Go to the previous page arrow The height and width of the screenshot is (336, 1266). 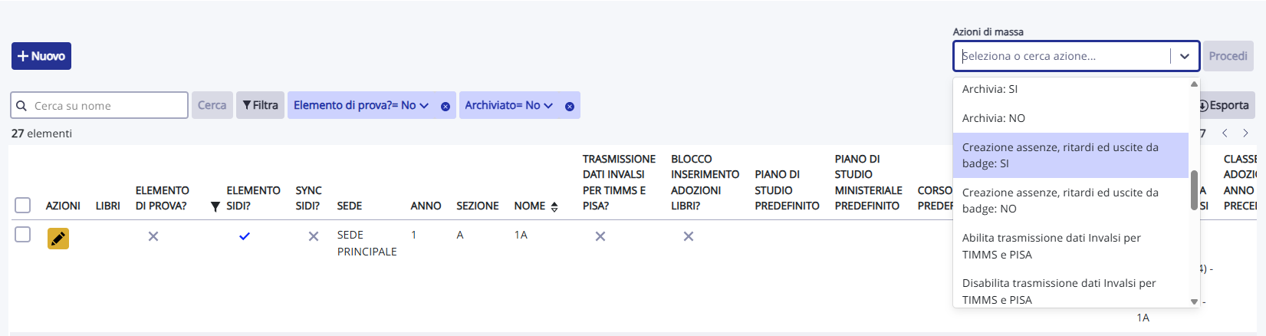(x=1225, y=133)
